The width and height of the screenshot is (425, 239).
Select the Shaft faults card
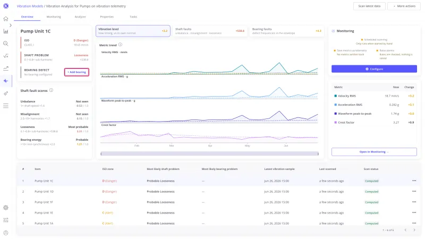click(x=209, y=31)
